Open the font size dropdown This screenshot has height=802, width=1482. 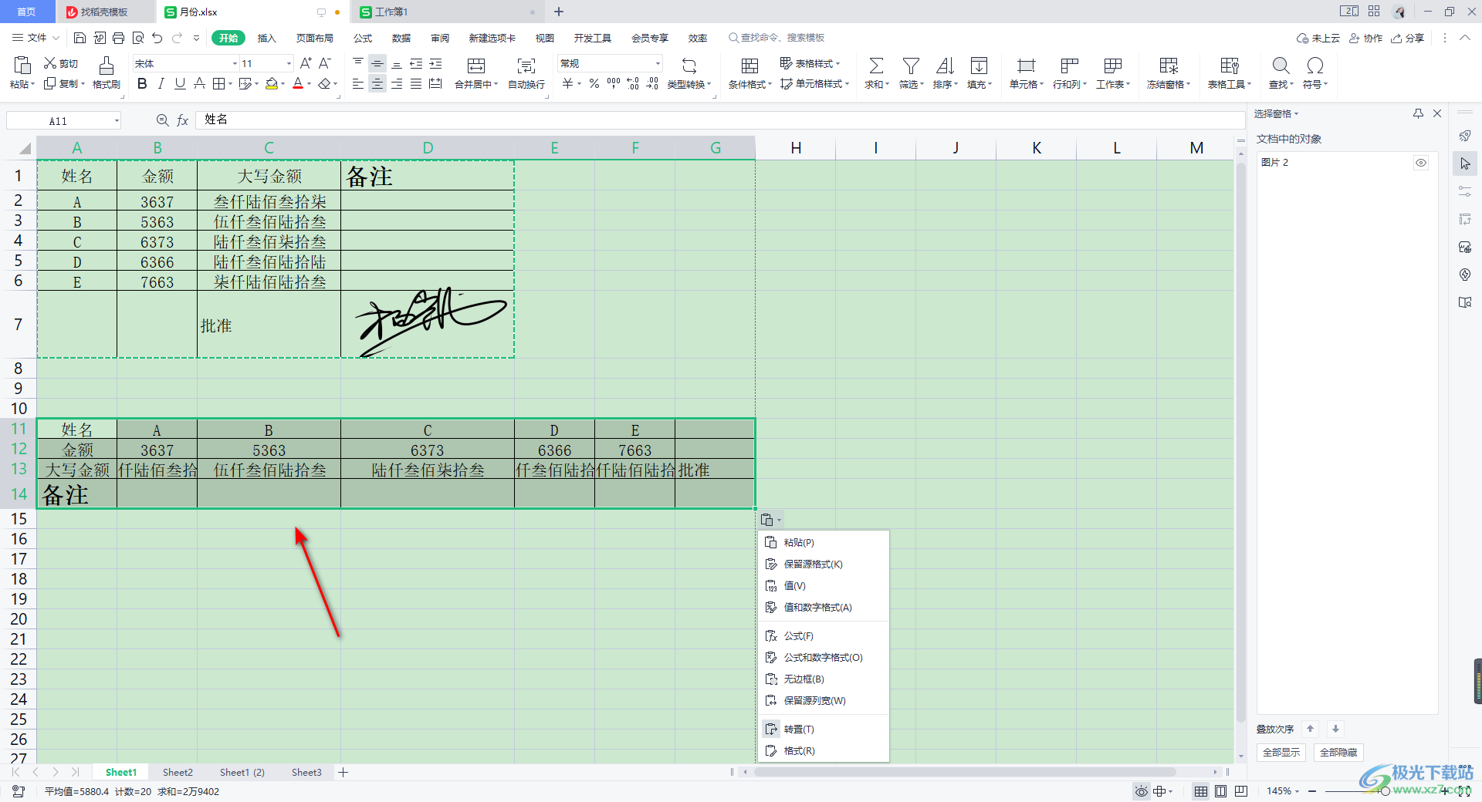pos(289,64)
